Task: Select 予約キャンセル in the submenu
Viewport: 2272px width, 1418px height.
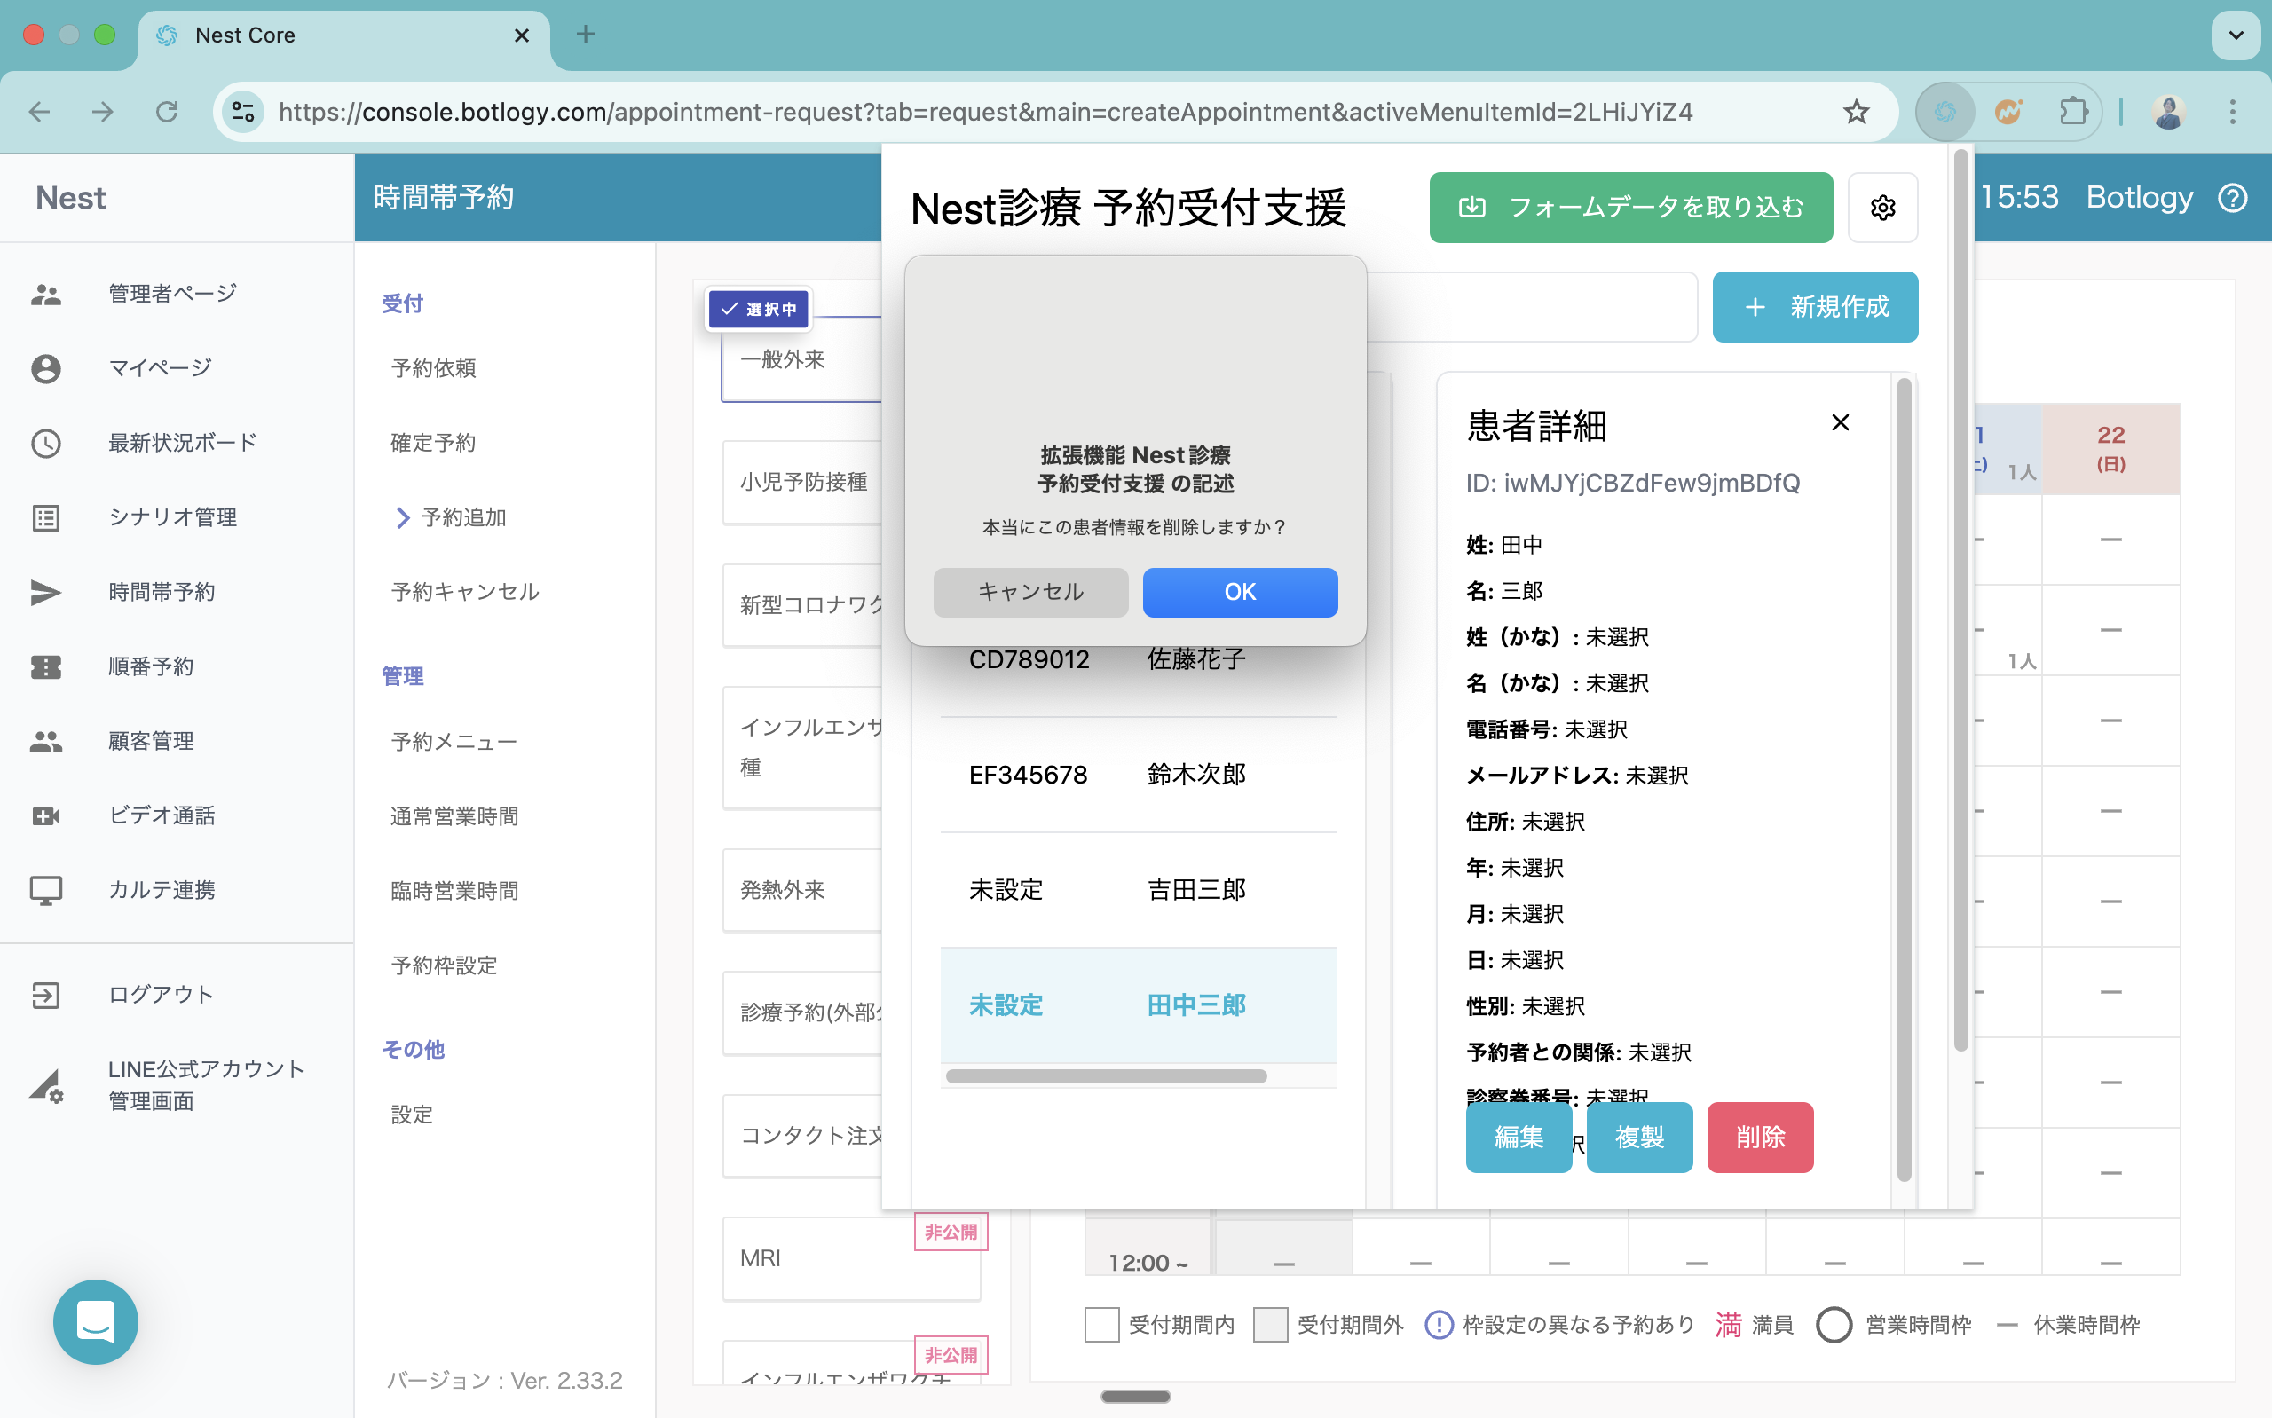Action: pos(465,592)
